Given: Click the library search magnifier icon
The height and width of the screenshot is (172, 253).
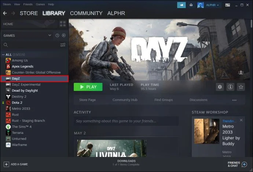Looking at the screenshot, I should pos(5,45).
